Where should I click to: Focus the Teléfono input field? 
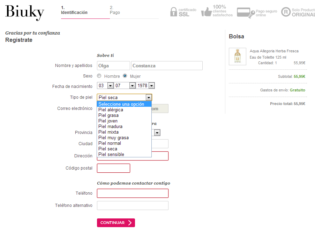[133, 193]
